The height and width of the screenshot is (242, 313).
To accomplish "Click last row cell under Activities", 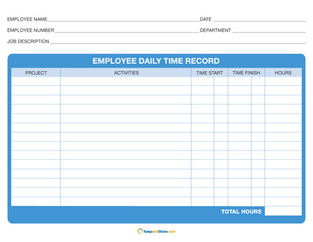I will (126, 201).
